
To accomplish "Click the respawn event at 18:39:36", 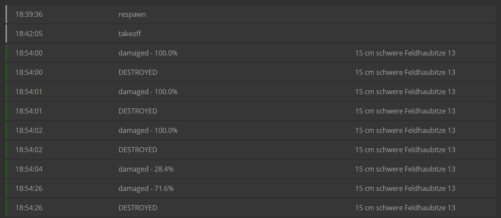I will 132,14.
